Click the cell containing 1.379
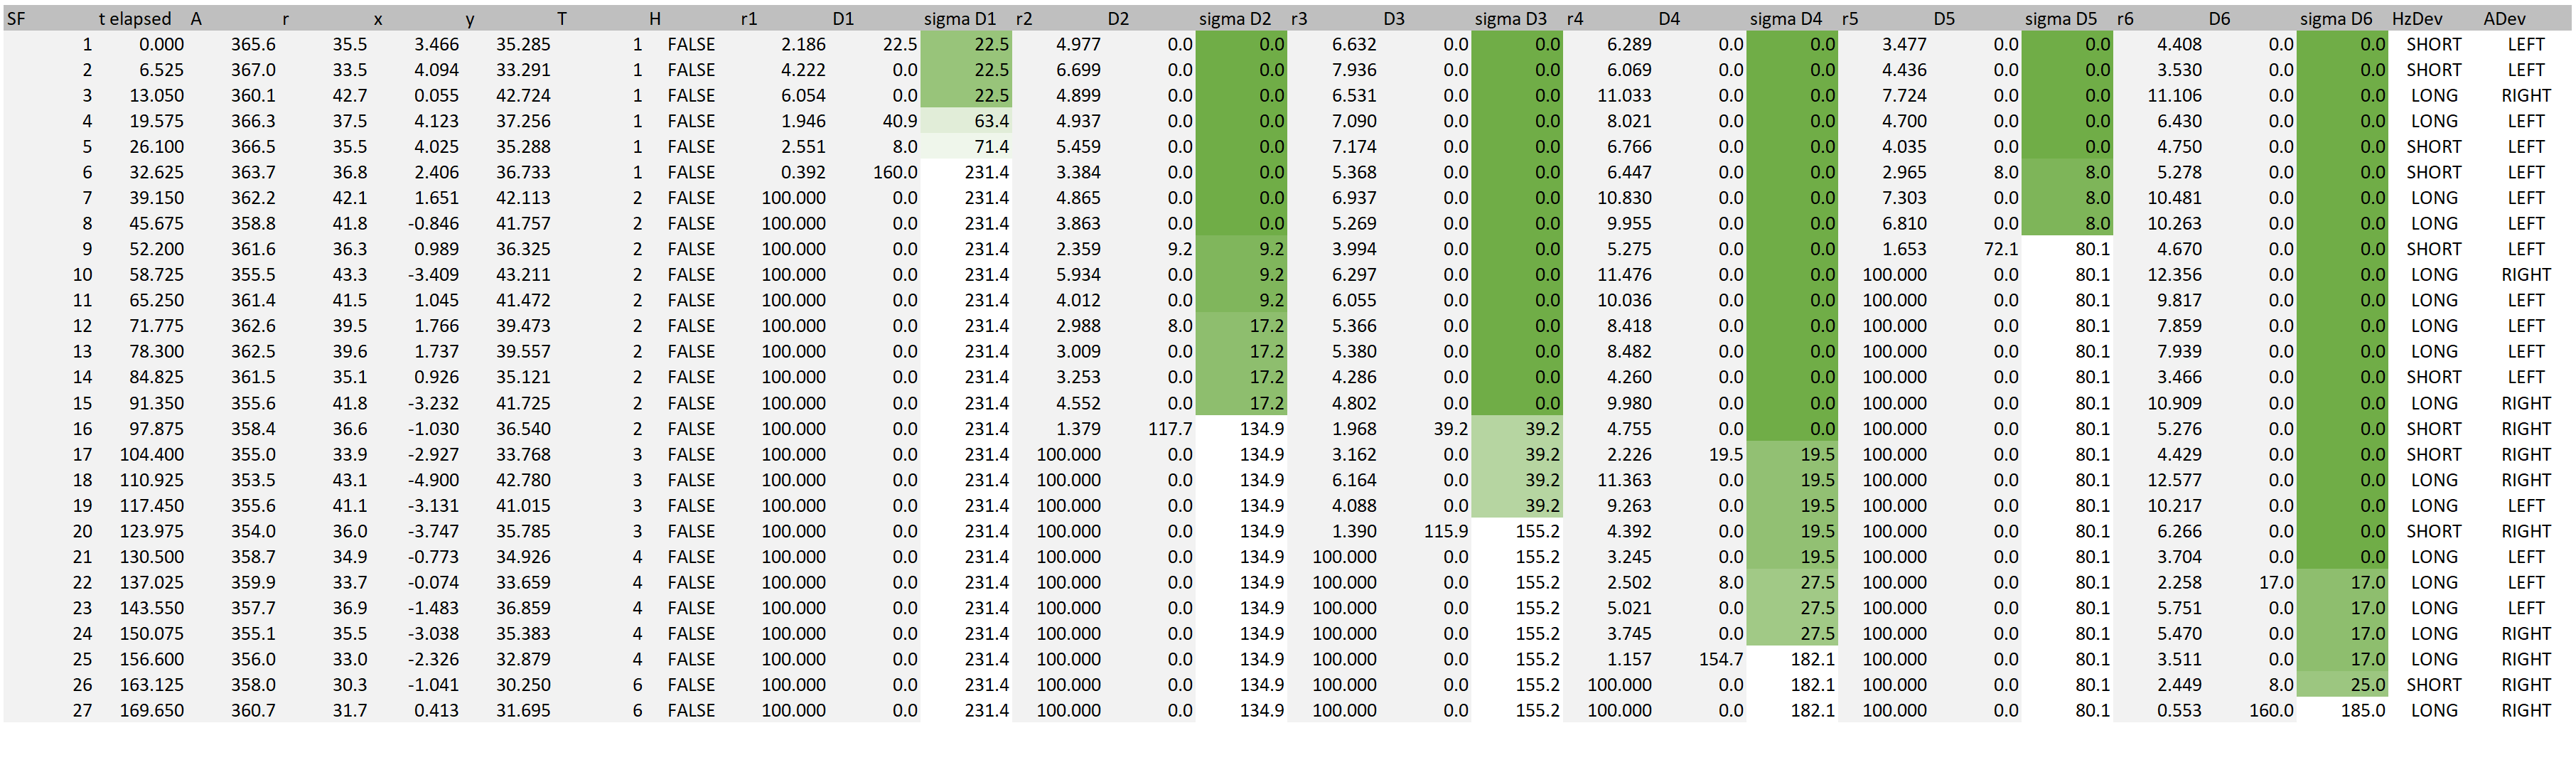The height and width of the screenshot is (782, 2576). (x=1078, y=429)
